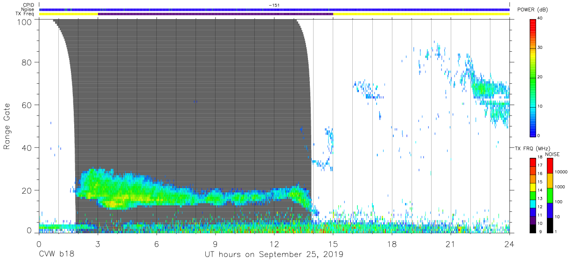Click the '18' hour tick label
Viewport: 573px width, 264px height.
392,244
